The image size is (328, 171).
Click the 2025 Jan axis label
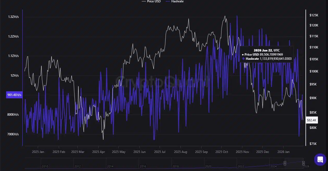pos(38,152)
